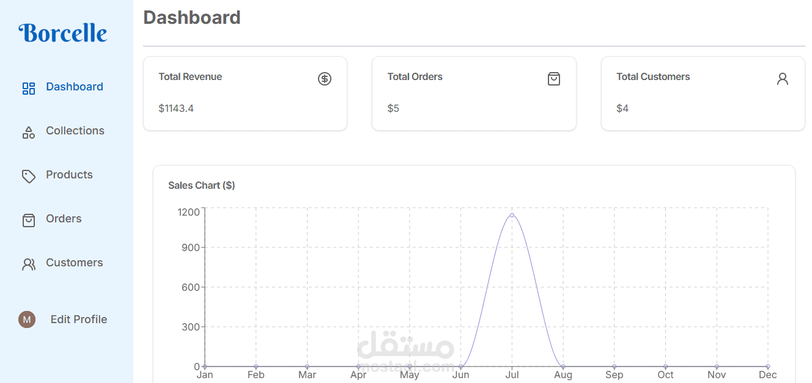The image size is (812, 383).
Task: Click the person icon on Total Customers card
Action: click(783, 79)
